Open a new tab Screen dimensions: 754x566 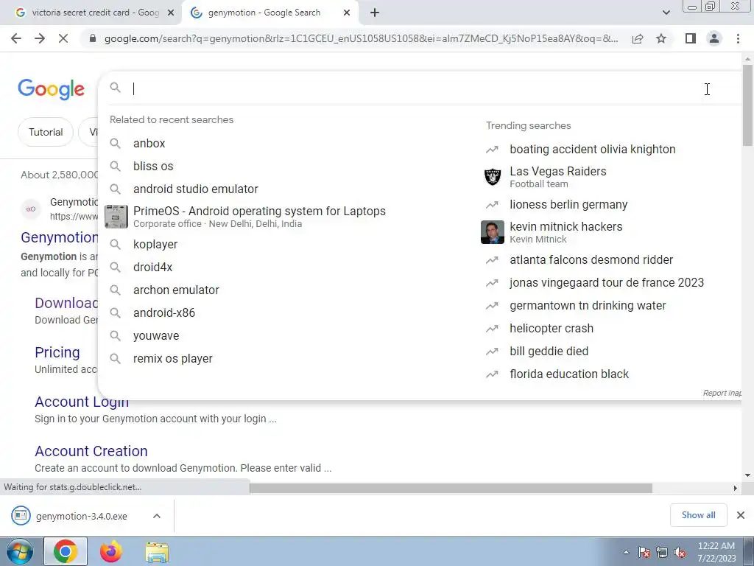(x=375, y=13)
